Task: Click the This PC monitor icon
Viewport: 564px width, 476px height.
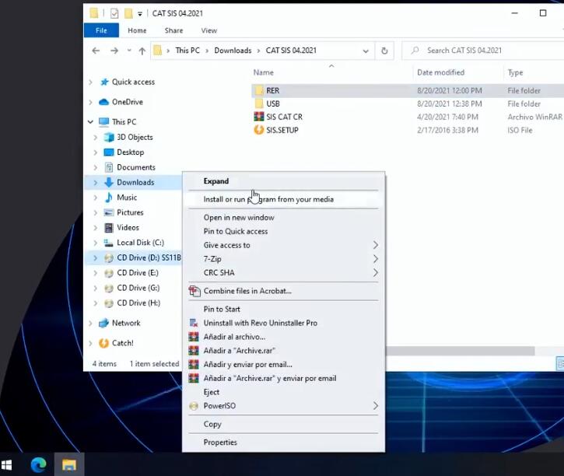Action: tap(104, 122)
